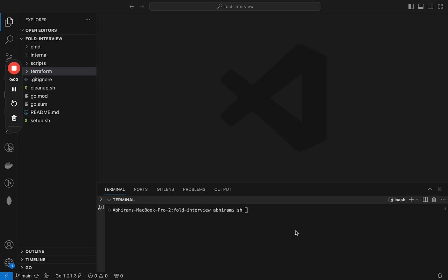Delete the recording with the trash icon
Viewport: 448px width, 280px height.
[x=14, y=118]
